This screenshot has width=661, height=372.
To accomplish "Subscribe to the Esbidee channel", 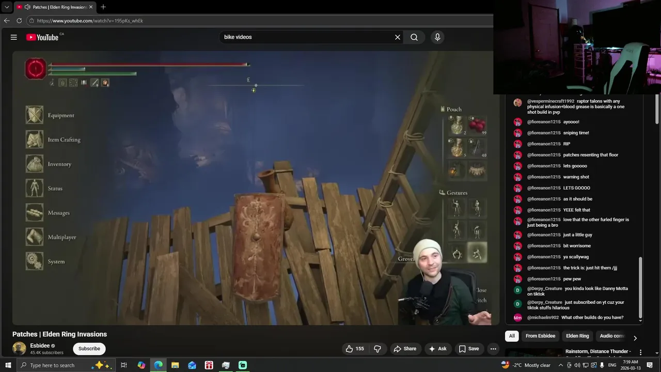I will coord(89,349).
